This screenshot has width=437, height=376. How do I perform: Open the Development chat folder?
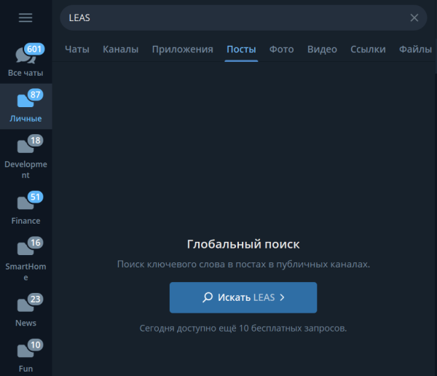coord(25,156)
